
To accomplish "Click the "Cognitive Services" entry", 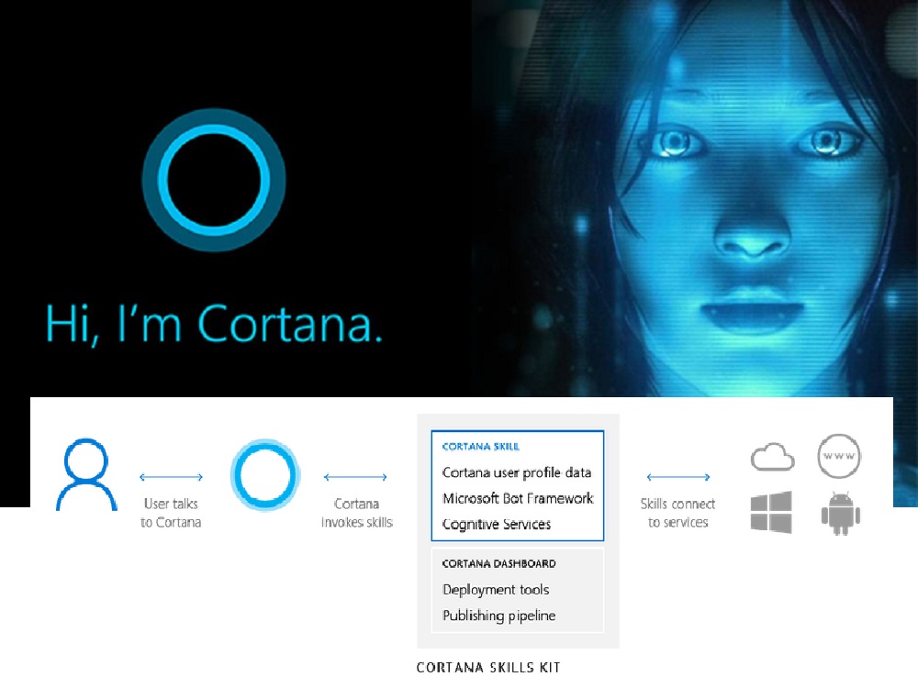I will (x=497, y=524).
